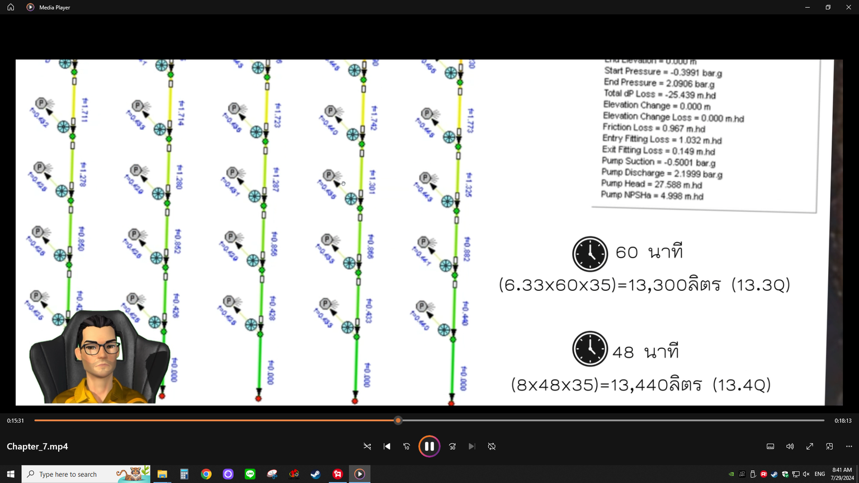Image resolution: width=859 pixels, height=483 pixels.
Task: Toggle the muted system volume icon
Action: click(806, 474)
